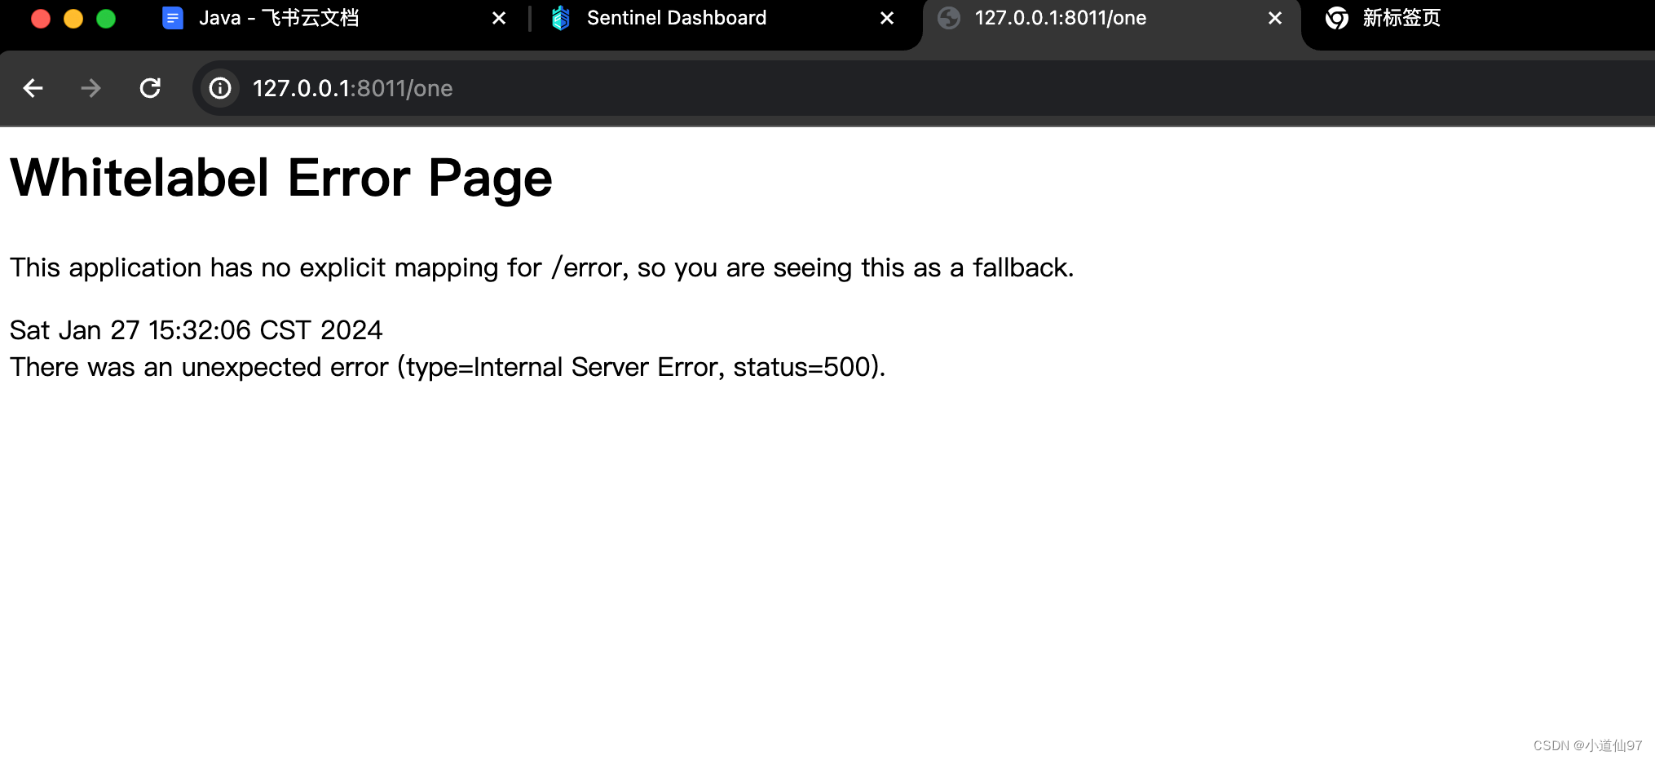Click the Chrome favicon on 新标签页 tab
Image resolution: width=1655 pixels, height=760 pixels.
(x=1337, y=18)
